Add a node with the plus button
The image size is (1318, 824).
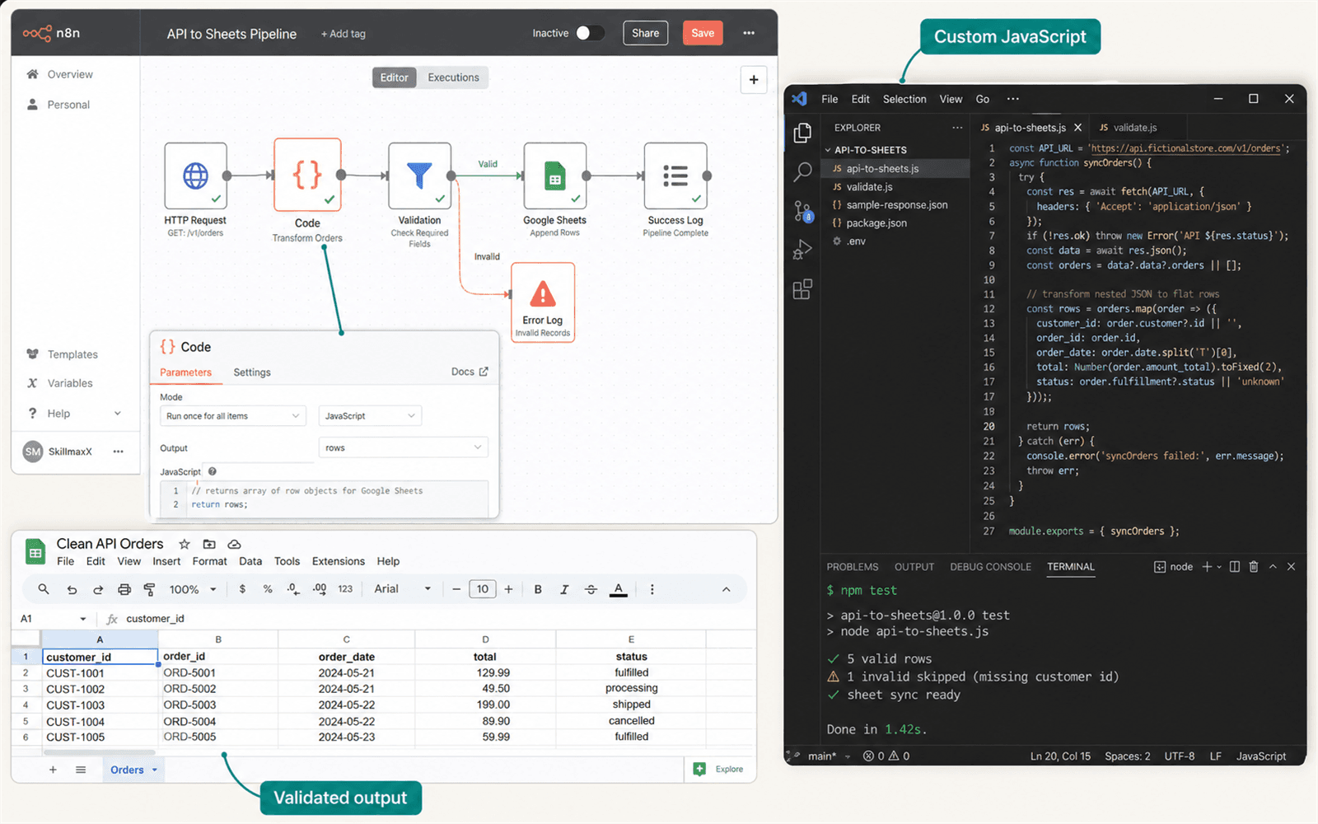[x=754, y=80]
